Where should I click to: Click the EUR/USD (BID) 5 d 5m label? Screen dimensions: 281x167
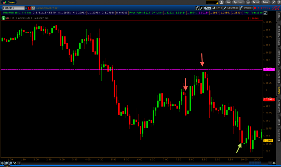point(17,13)
